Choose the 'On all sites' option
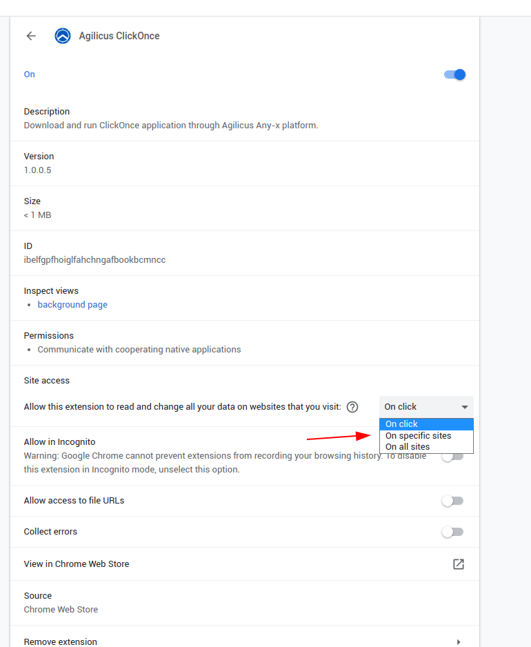Viewport: 531px width, 647px height. tap(426, 447)
